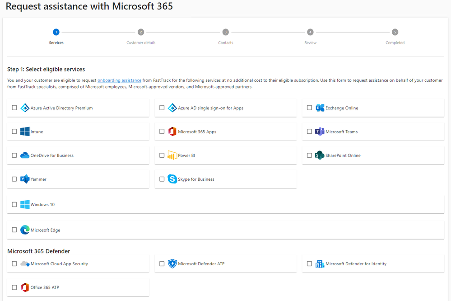The width and height of the screenshot is (451, 301).
Task: Click the Microsoft Edge label text
Action: pos(46,230)
